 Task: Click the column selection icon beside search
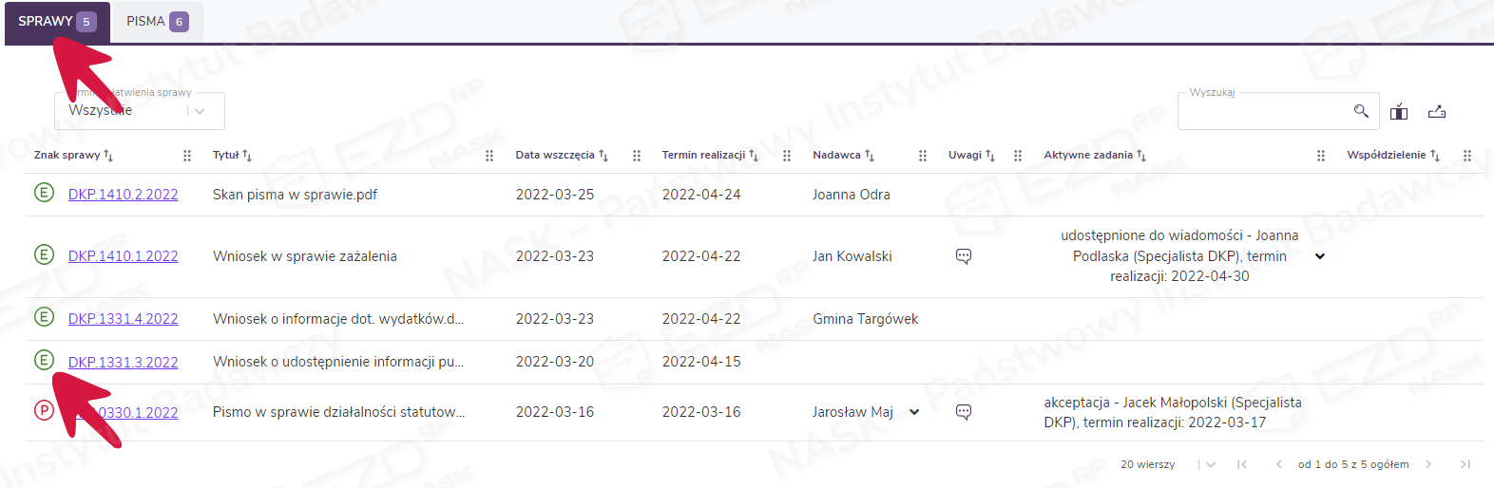(x=1399, y=112)
